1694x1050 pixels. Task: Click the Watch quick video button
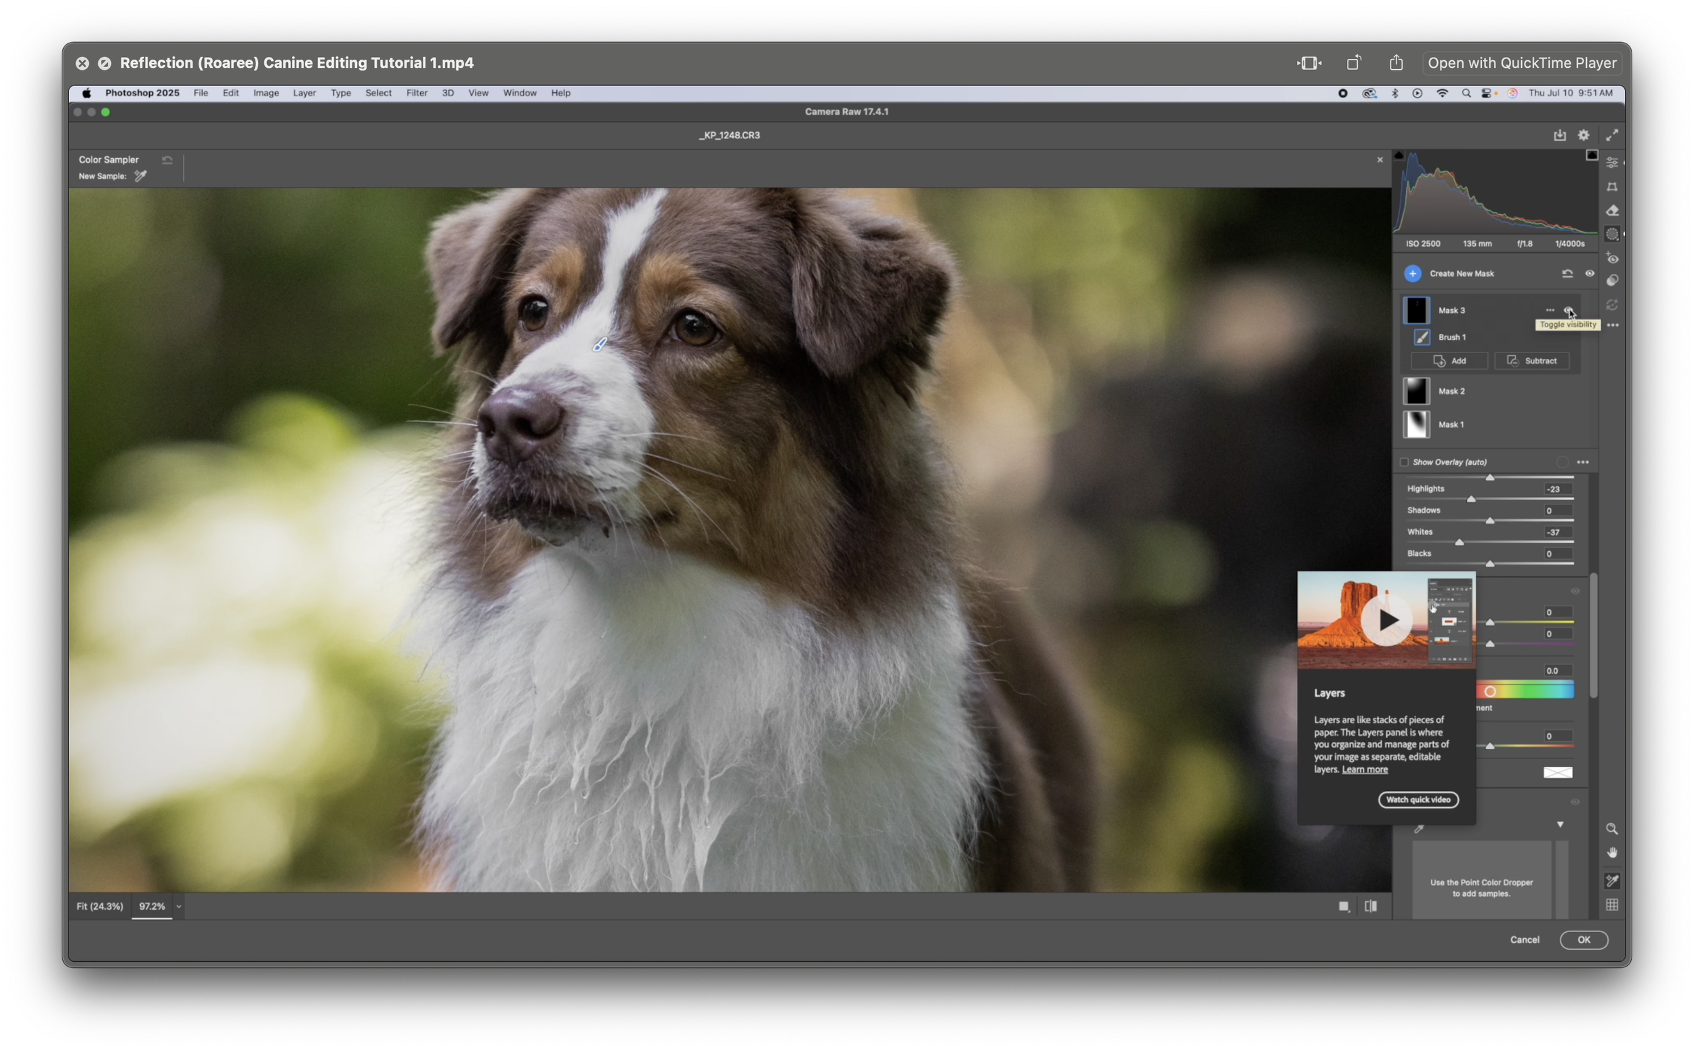click(x=1418, y=800)
